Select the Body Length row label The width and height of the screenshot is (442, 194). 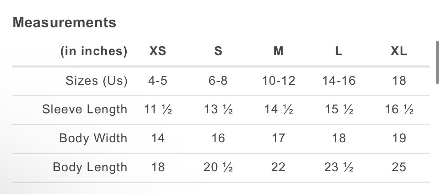coord(90,167)
